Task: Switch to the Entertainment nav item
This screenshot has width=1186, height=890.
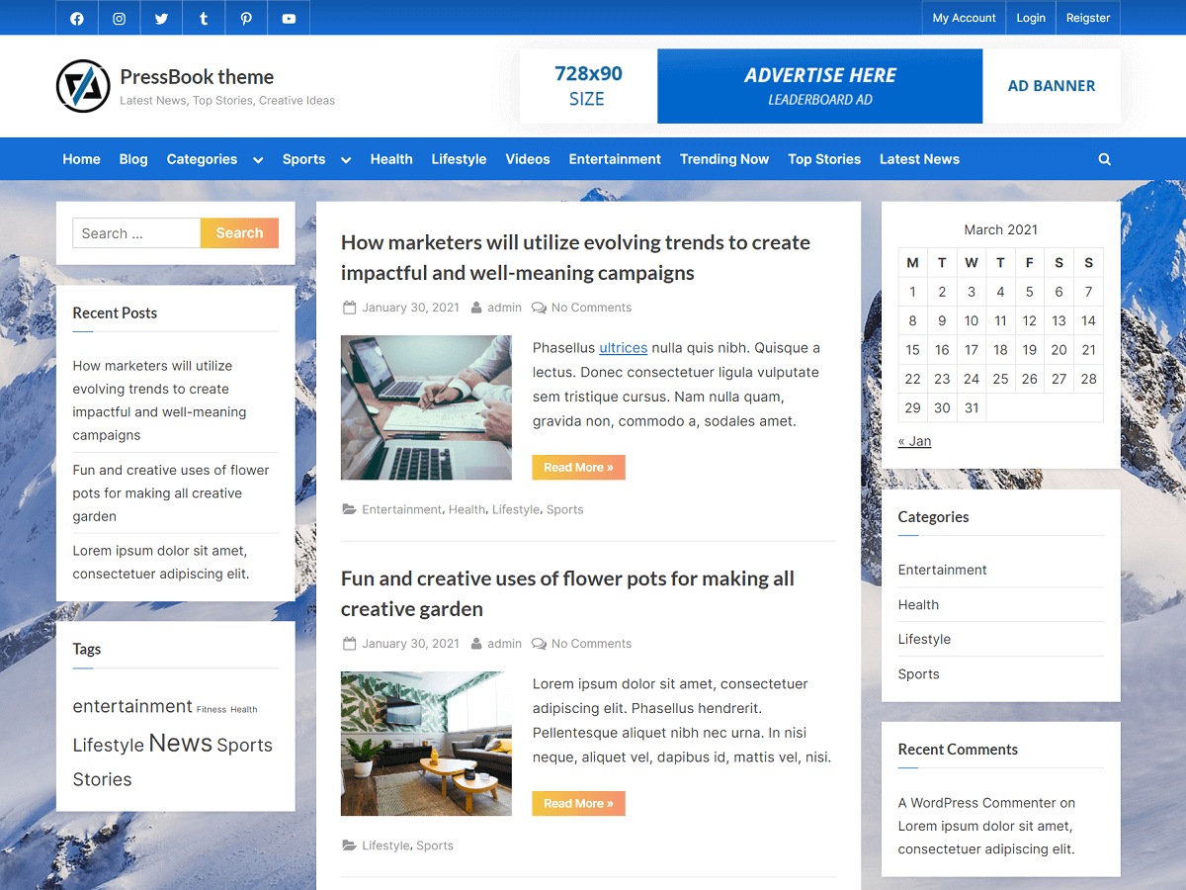Action: pyautogui.click(x=615, y=159)
